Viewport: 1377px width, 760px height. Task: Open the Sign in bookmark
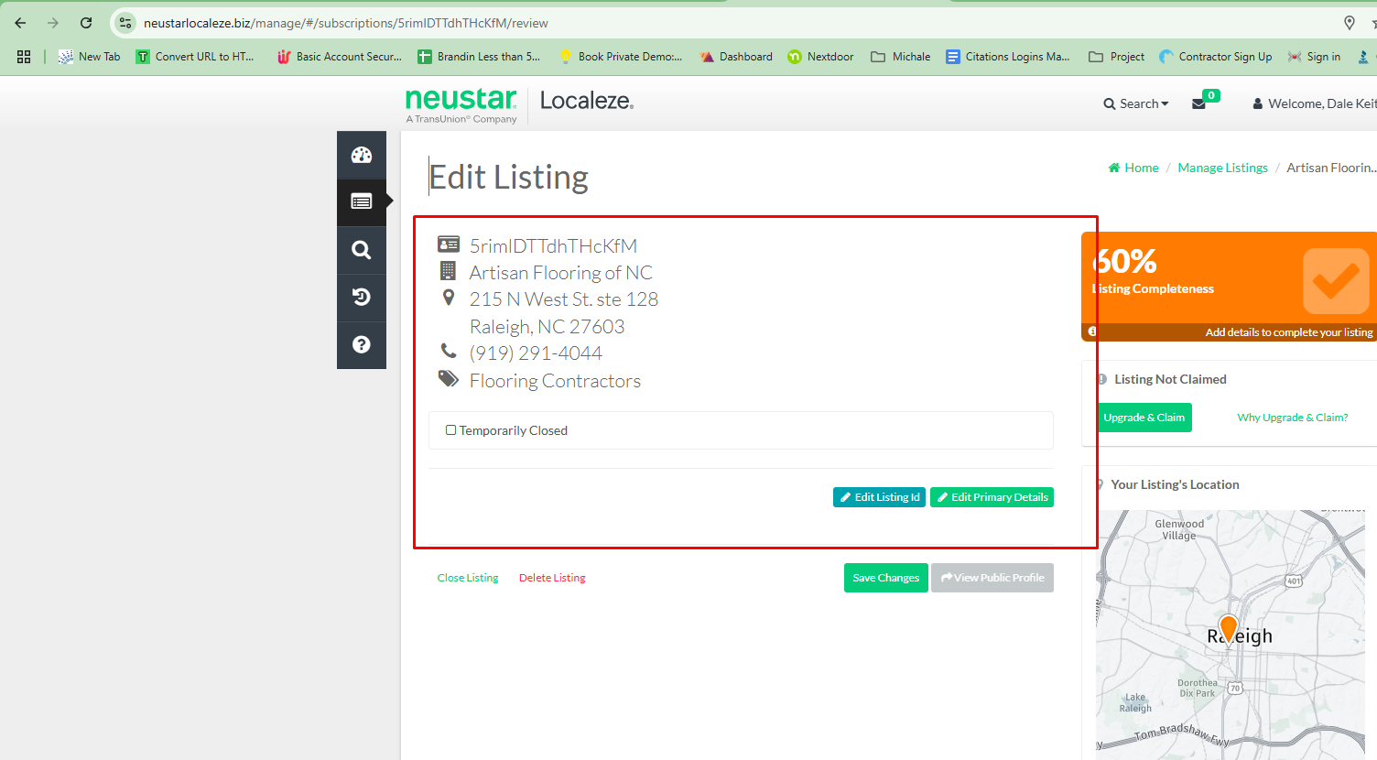click(1314, 57)
